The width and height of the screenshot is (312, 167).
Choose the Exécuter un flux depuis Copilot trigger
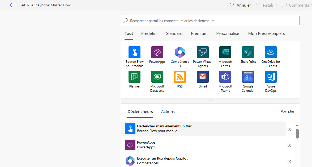(204, 161)
